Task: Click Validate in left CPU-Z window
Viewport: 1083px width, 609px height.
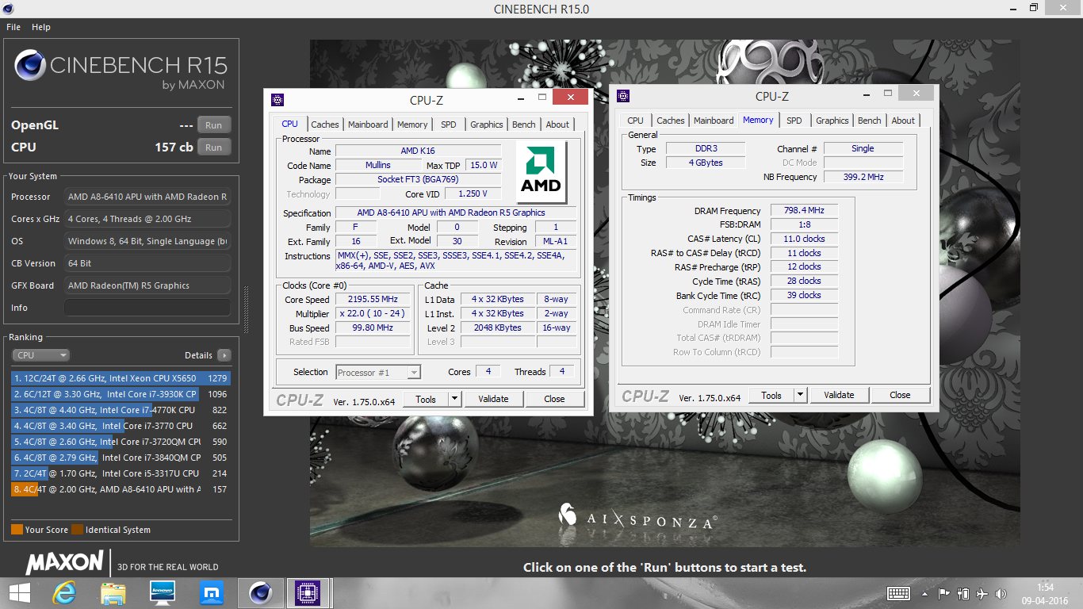Action: tap(493, 399)
